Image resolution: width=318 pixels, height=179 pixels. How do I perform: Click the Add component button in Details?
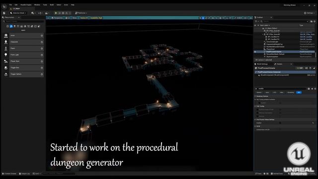coord(300,68)
